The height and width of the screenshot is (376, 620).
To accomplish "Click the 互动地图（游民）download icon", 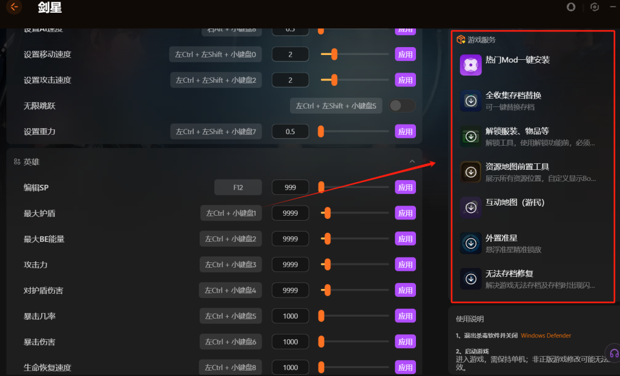I will tap(470, 207).
